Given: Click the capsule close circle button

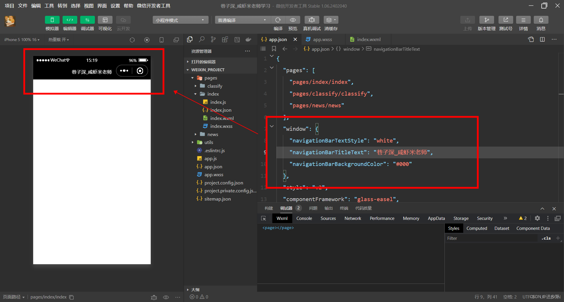Looking at the screenshot, I should pyautogui.click(x=140, y=71).
